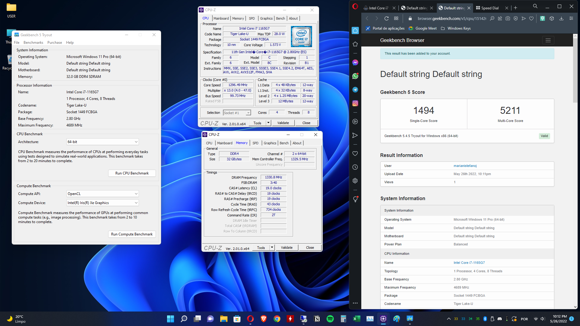Open Compute Device Intel Iris Xe dropdown
The height and width of the screenshot is (326, 580).
(103, 203)
